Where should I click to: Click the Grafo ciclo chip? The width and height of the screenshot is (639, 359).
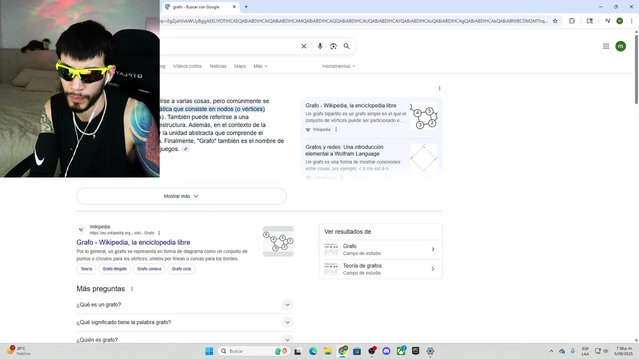pyautogui.click(x=181, y=269)
